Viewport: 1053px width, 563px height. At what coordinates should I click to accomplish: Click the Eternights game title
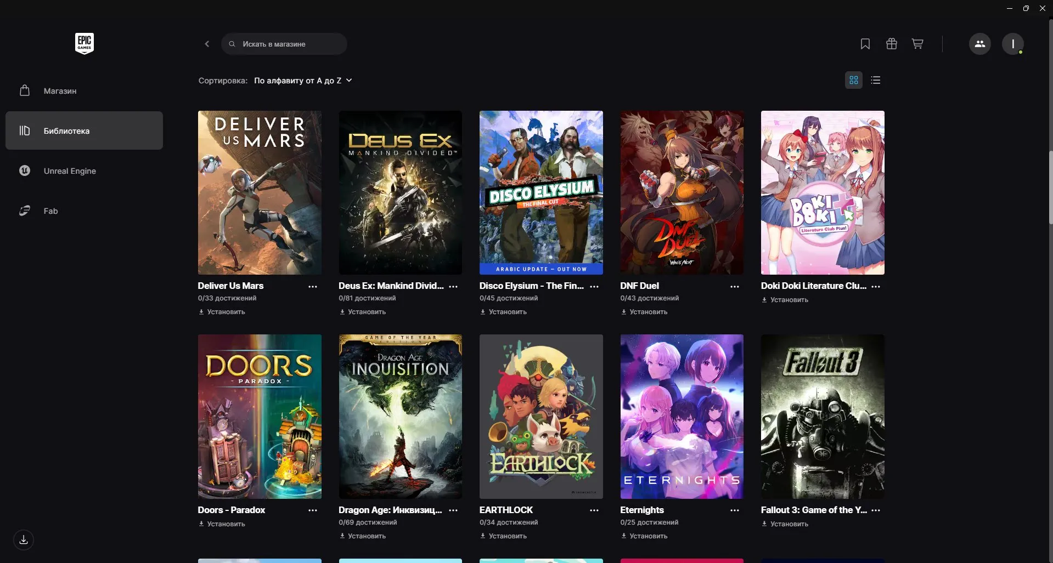click(x=642, y=510)
